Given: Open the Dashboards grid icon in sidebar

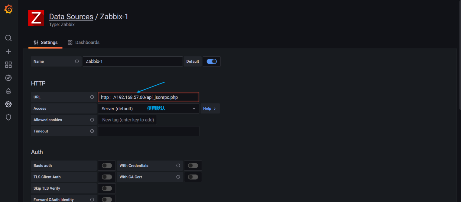Looking at the screenshot, I should 8,65.
